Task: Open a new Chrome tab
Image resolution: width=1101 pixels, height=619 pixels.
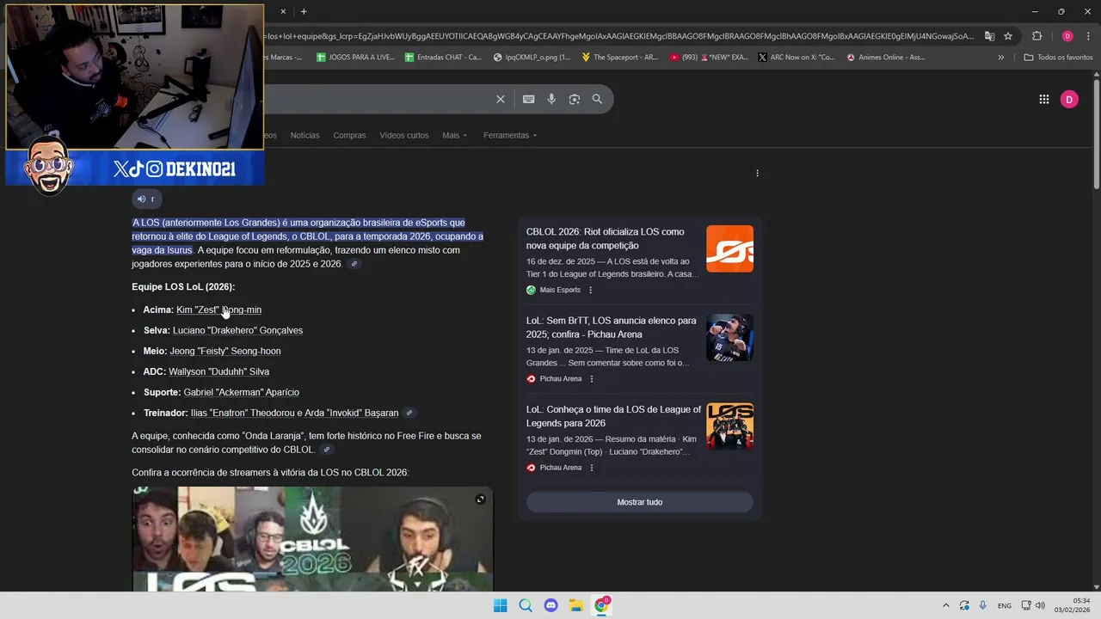Action: click(304, 11)
